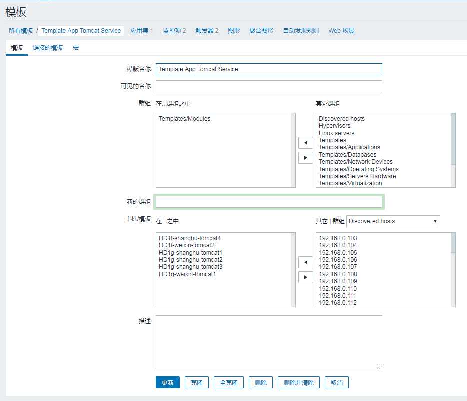This screenshot has height=401, width=467.
Task: Click the 全克隆 button
Action: tap(229, 382)
